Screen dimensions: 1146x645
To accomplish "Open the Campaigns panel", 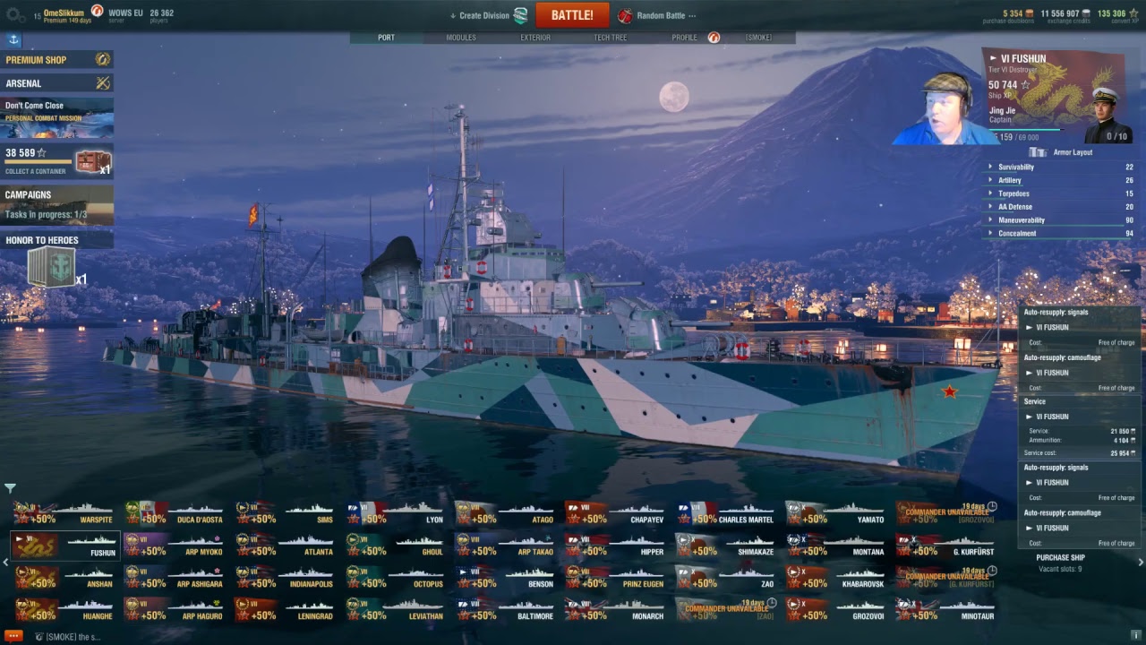I will (56, 204).
